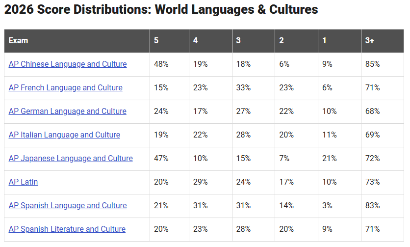Image resolution: width=410 pixels, height=247 pixels.
Task: Open the AP German Language and Culture link
Action: (68, 111)
